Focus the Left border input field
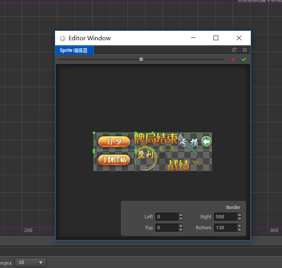Viewport: 282px width, 268px height. tap(167, 216)
